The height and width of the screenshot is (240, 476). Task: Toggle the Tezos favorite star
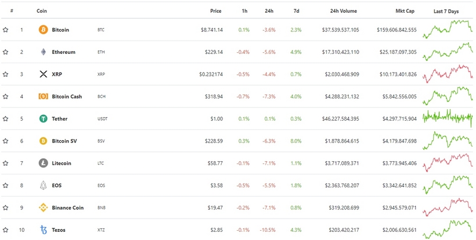[x=5, y=230]
